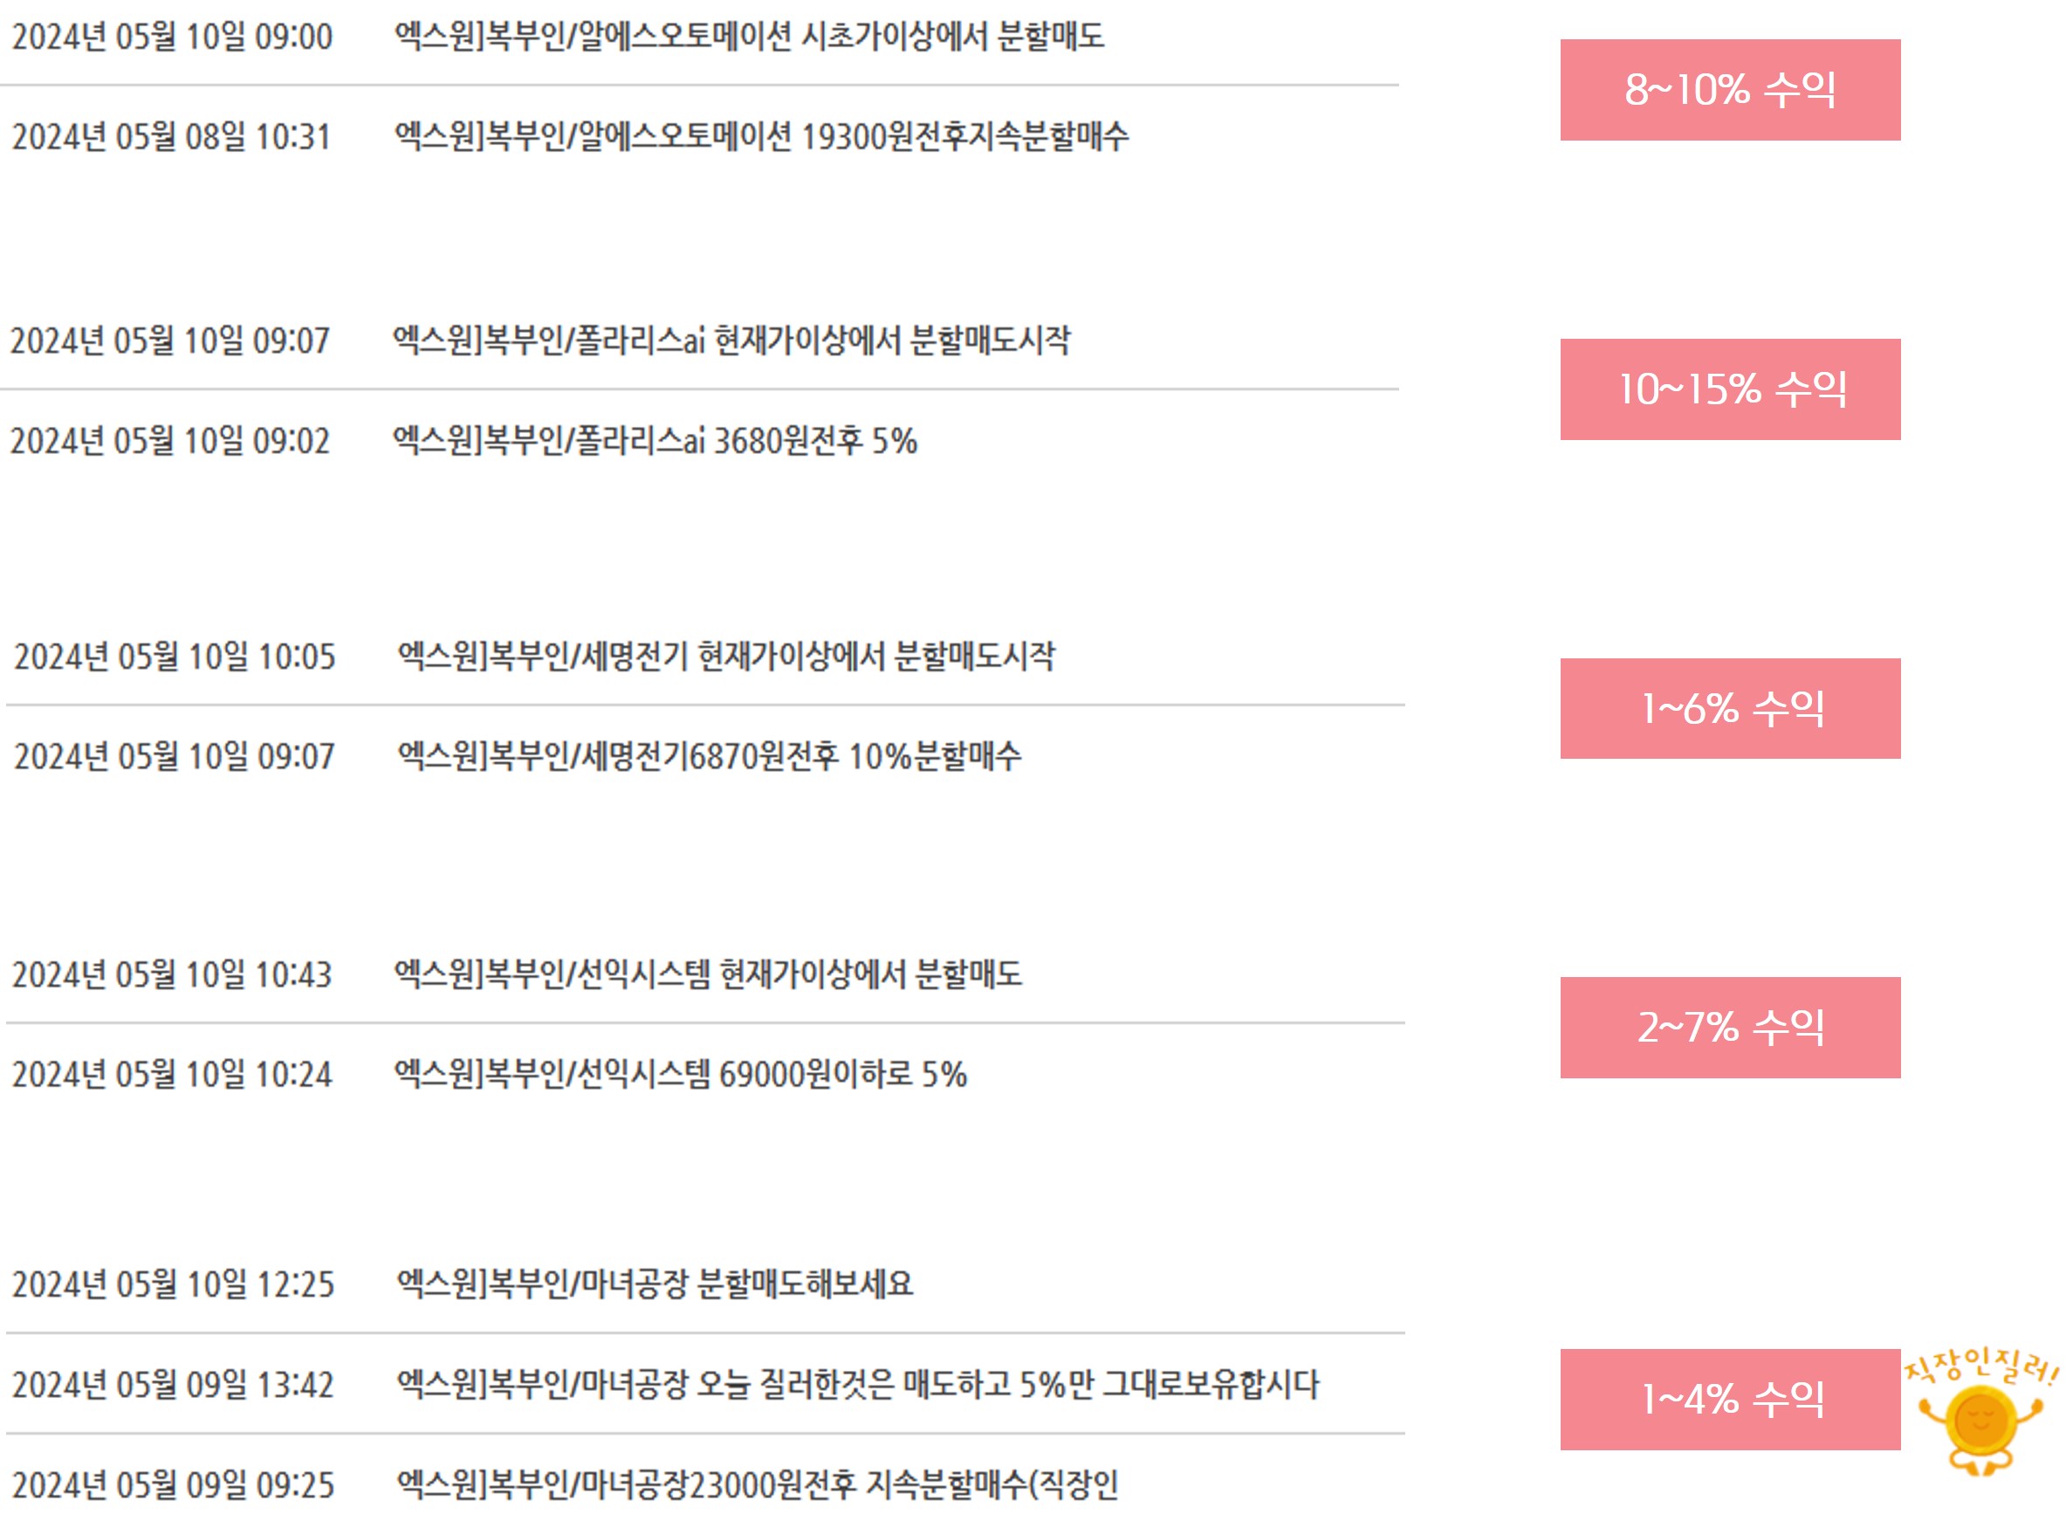Open 폴라리스ai 현재가이상에서 분할매도시작 message
This screenshot has width=2066, height=1528.
pos(732,341)
